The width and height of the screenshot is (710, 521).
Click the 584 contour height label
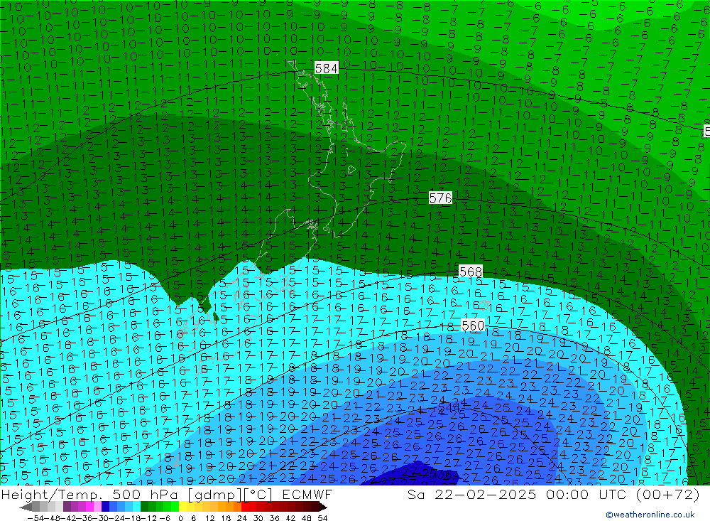pos(326,68)
